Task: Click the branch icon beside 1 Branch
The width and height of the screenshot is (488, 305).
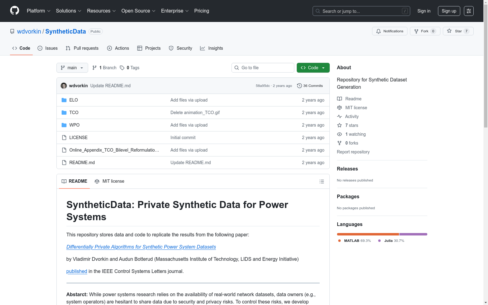Action: [x=95, y=68]
